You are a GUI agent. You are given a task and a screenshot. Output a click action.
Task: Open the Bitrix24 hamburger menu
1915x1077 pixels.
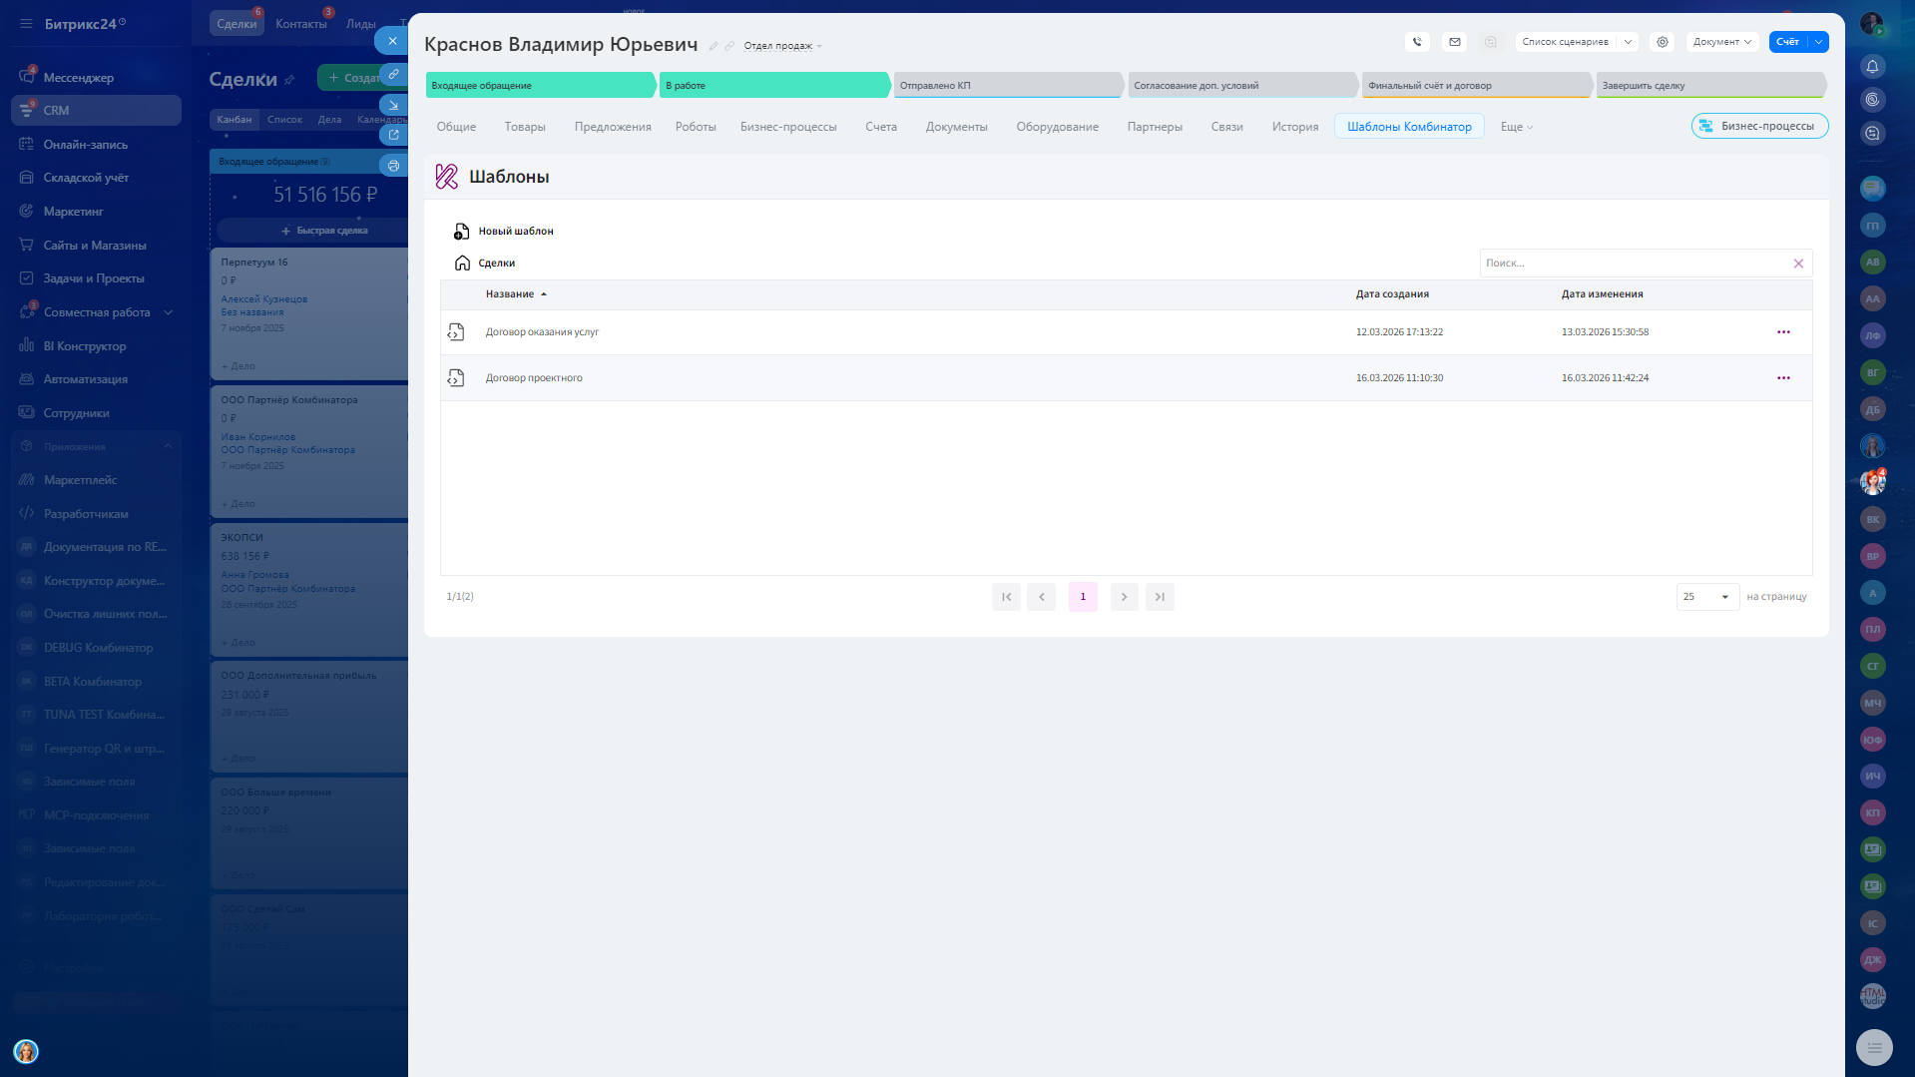point(26,24)
